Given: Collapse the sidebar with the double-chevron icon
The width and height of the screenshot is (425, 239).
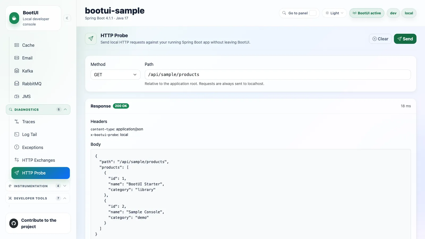Looking at the screenshot, I should pyautogui.click(x=67, y=18).
